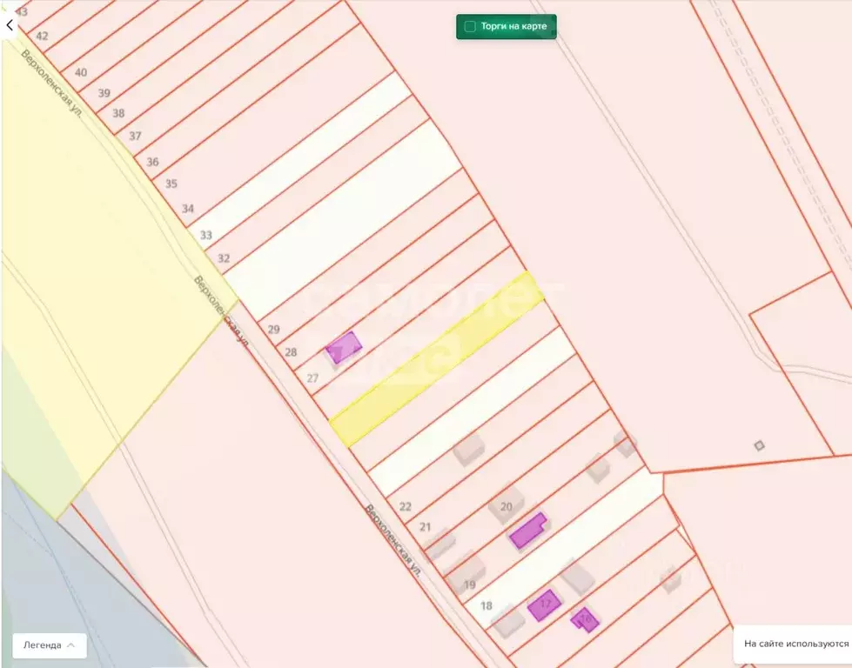Enable the 'Торги на карте' checkbox
Screen dimensions: 852x668
(470, 26)
